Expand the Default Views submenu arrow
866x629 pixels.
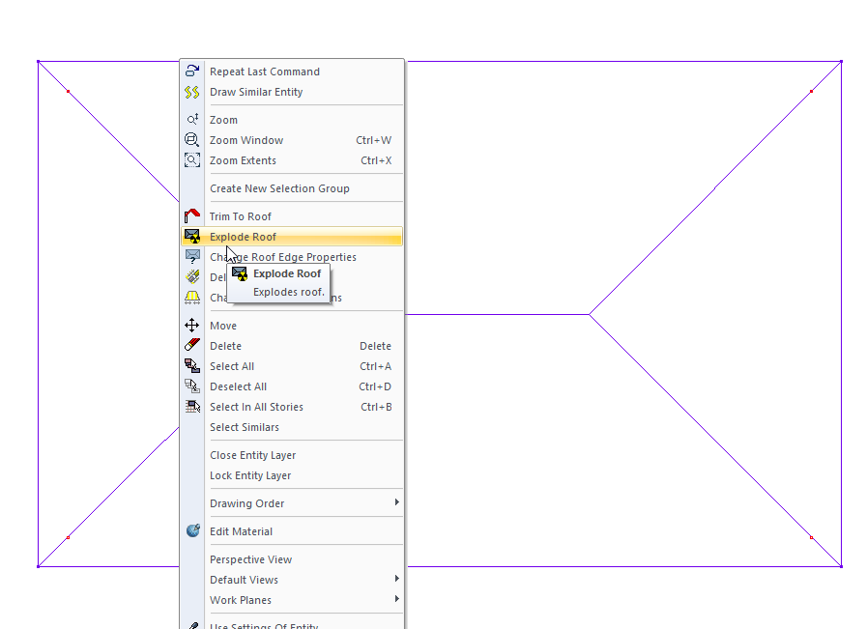396,578
